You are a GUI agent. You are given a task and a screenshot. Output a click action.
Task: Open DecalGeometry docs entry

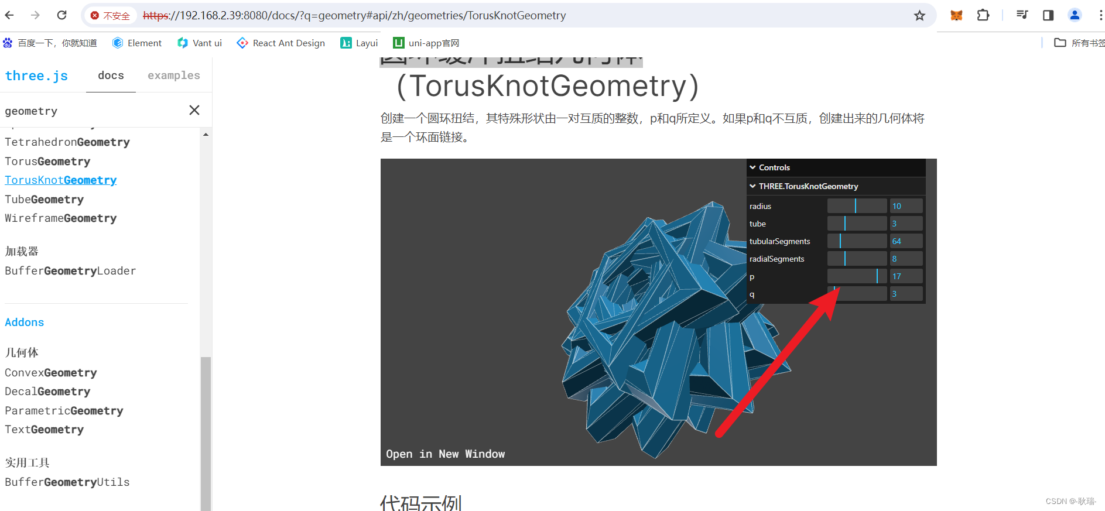[x=47, y=392]
